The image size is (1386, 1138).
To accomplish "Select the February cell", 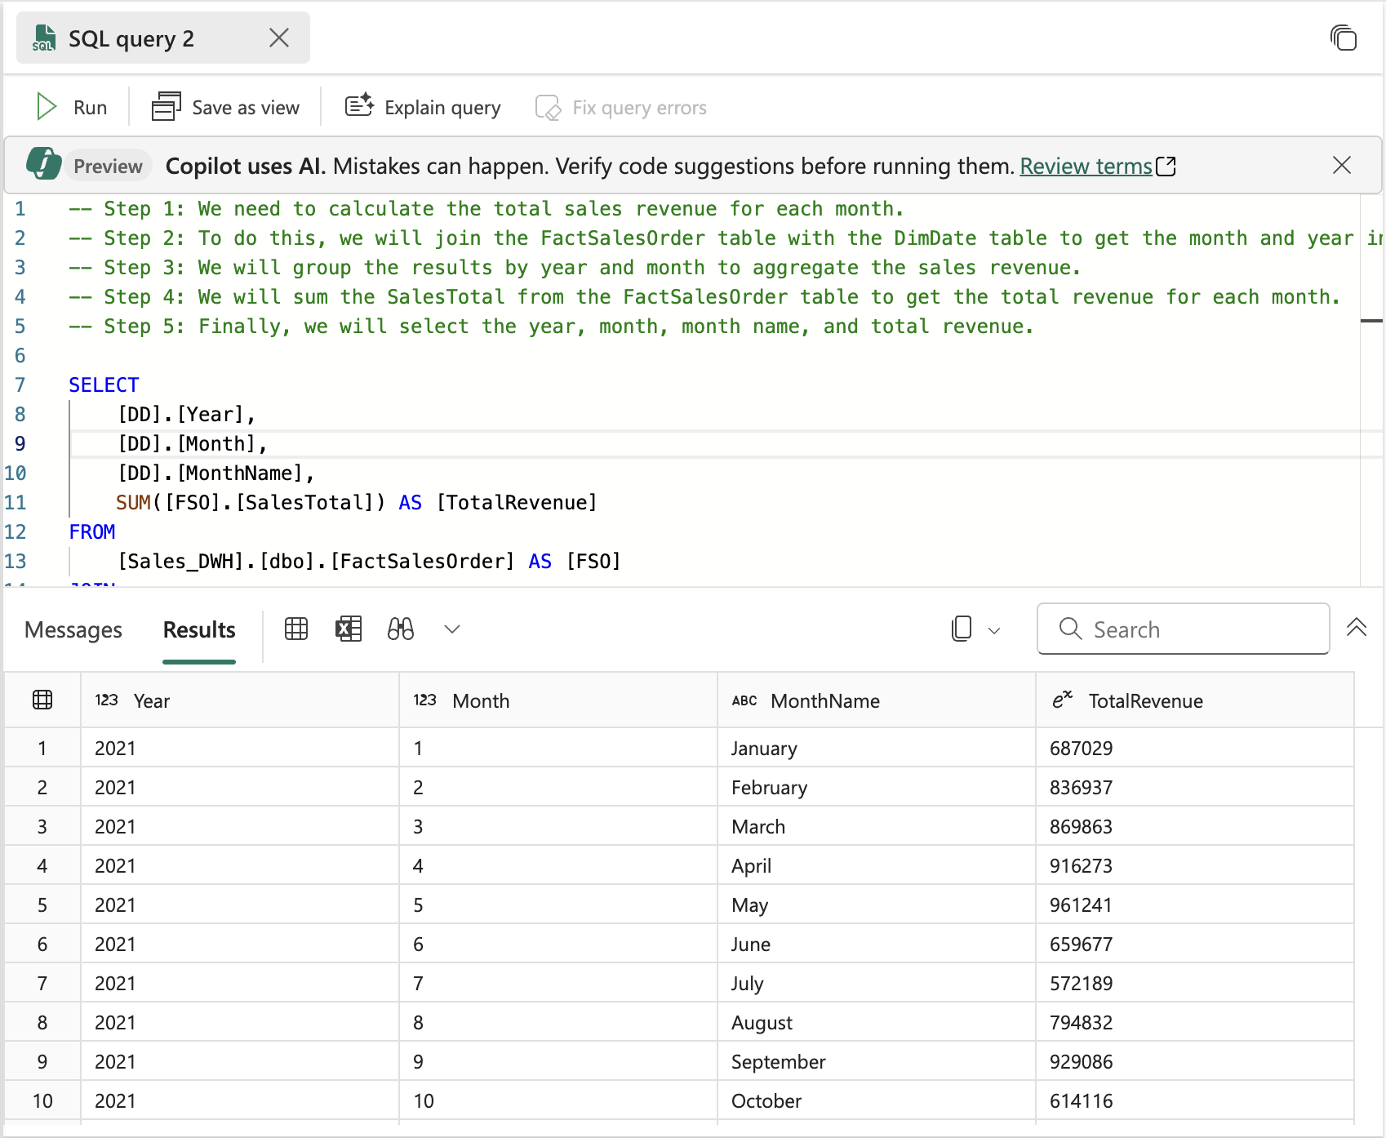I will tap(877, 787).
